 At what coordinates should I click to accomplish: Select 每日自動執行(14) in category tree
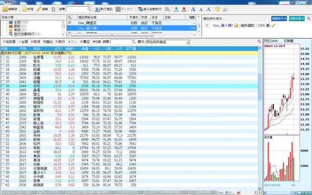[x=27, y=34]
